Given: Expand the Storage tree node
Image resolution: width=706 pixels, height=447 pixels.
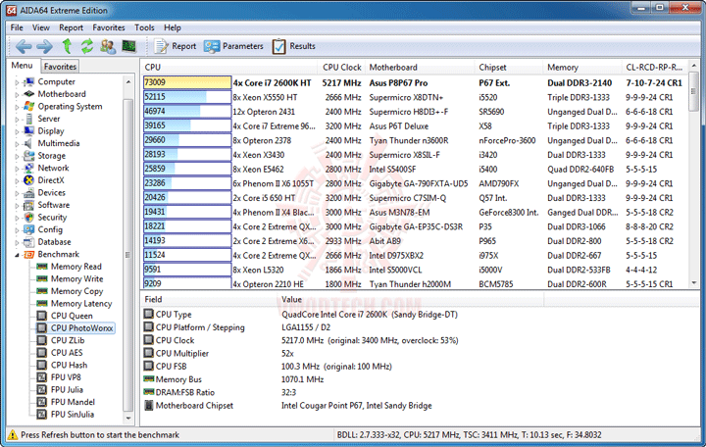Looking at the screenshot, I should 17,156.
